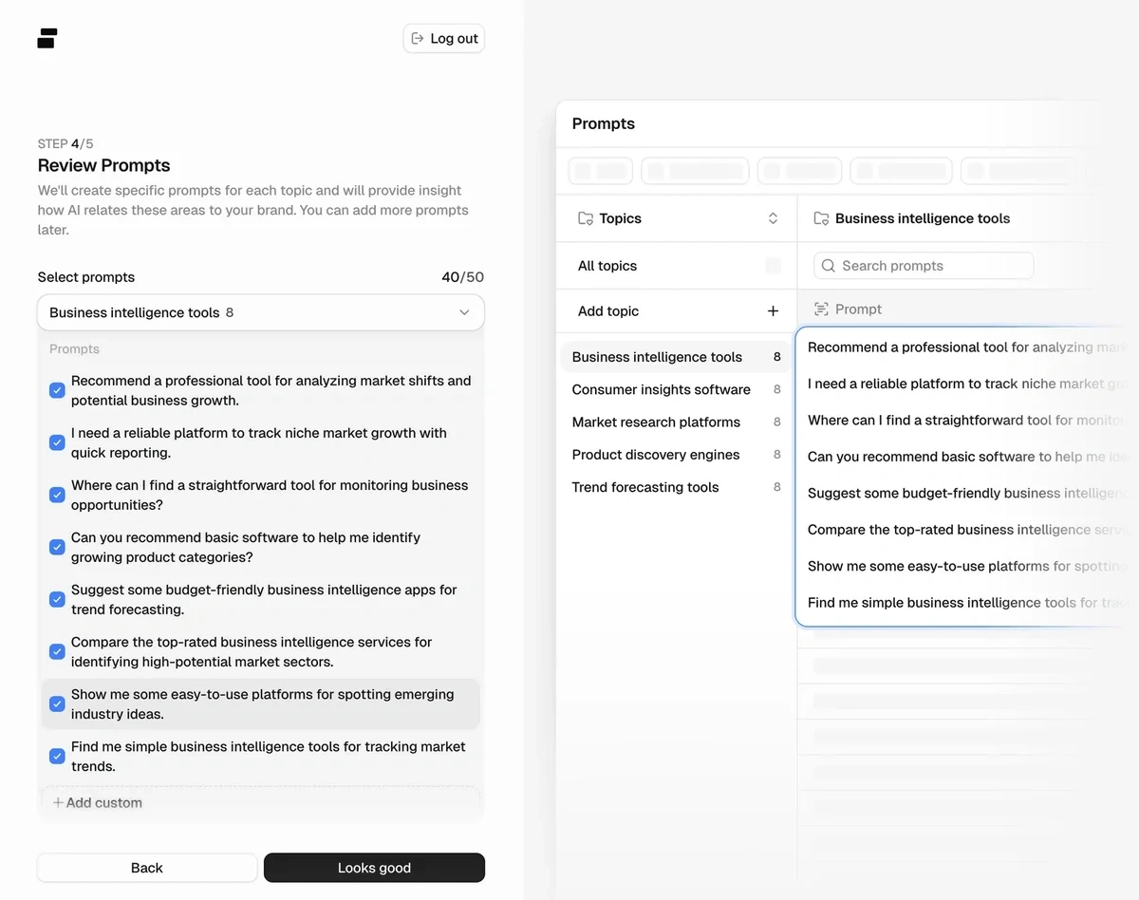Click 'Find me simple business intelligence' preview row

pos(968,602)
